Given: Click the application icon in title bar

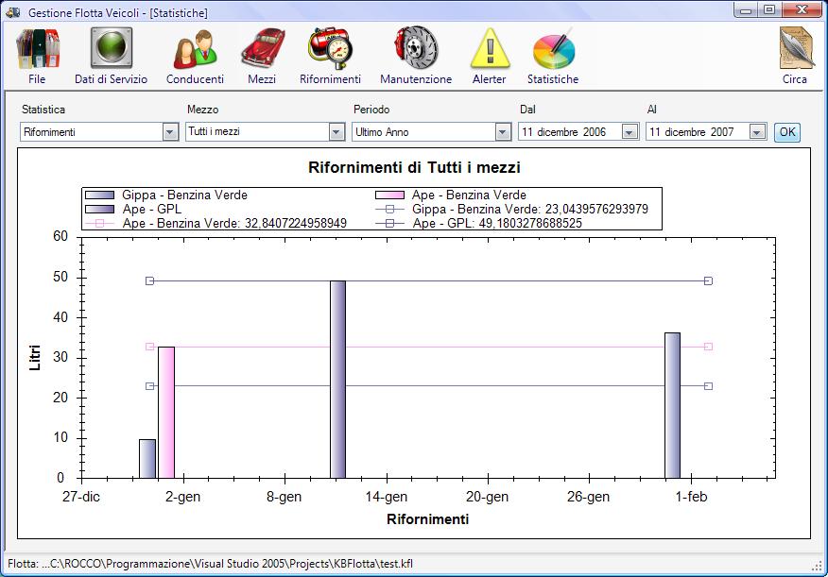Looking at the screenshot, I should click(x=12, y=12).
